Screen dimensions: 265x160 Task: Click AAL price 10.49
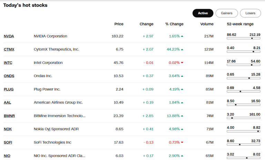[118, 103]
